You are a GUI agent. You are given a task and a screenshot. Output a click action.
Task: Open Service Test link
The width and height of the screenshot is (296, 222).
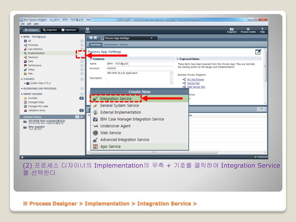(x=193, y=83)
